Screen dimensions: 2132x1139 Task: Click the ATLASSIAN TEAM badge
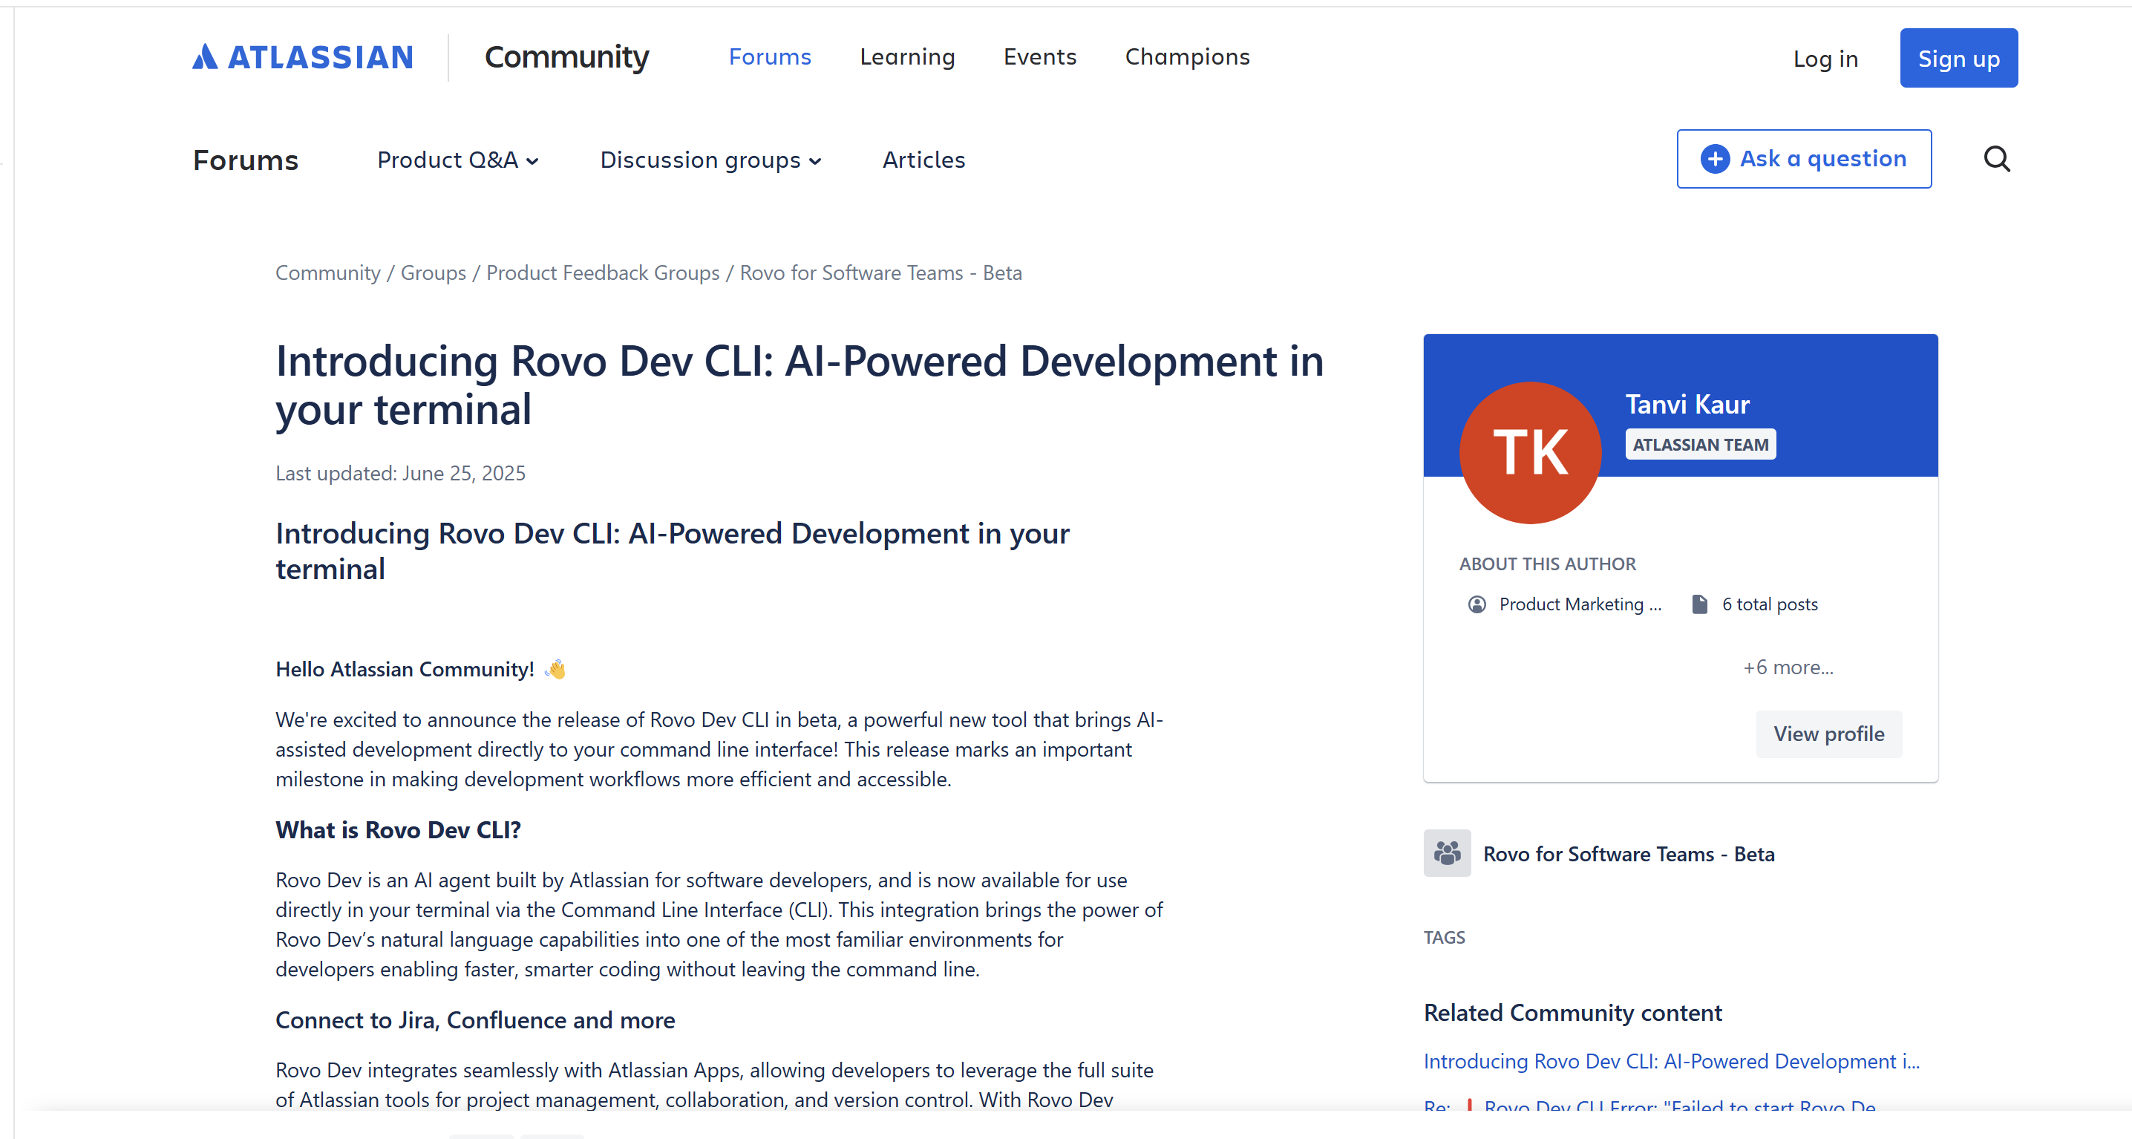(x=1700, y=445)
